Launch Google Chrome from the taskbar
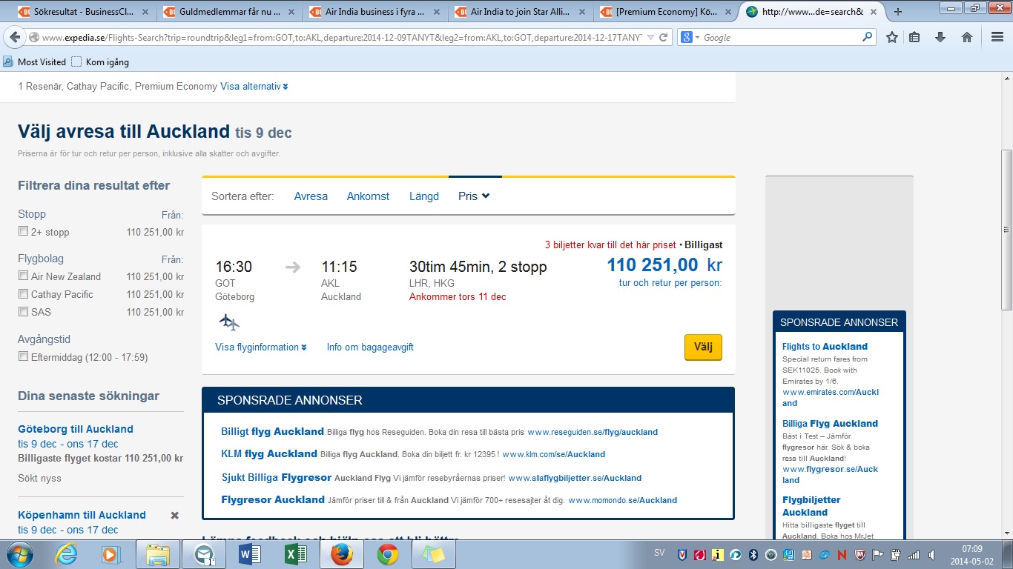This screenshot has width=1013, height=569. click(387, 554)
